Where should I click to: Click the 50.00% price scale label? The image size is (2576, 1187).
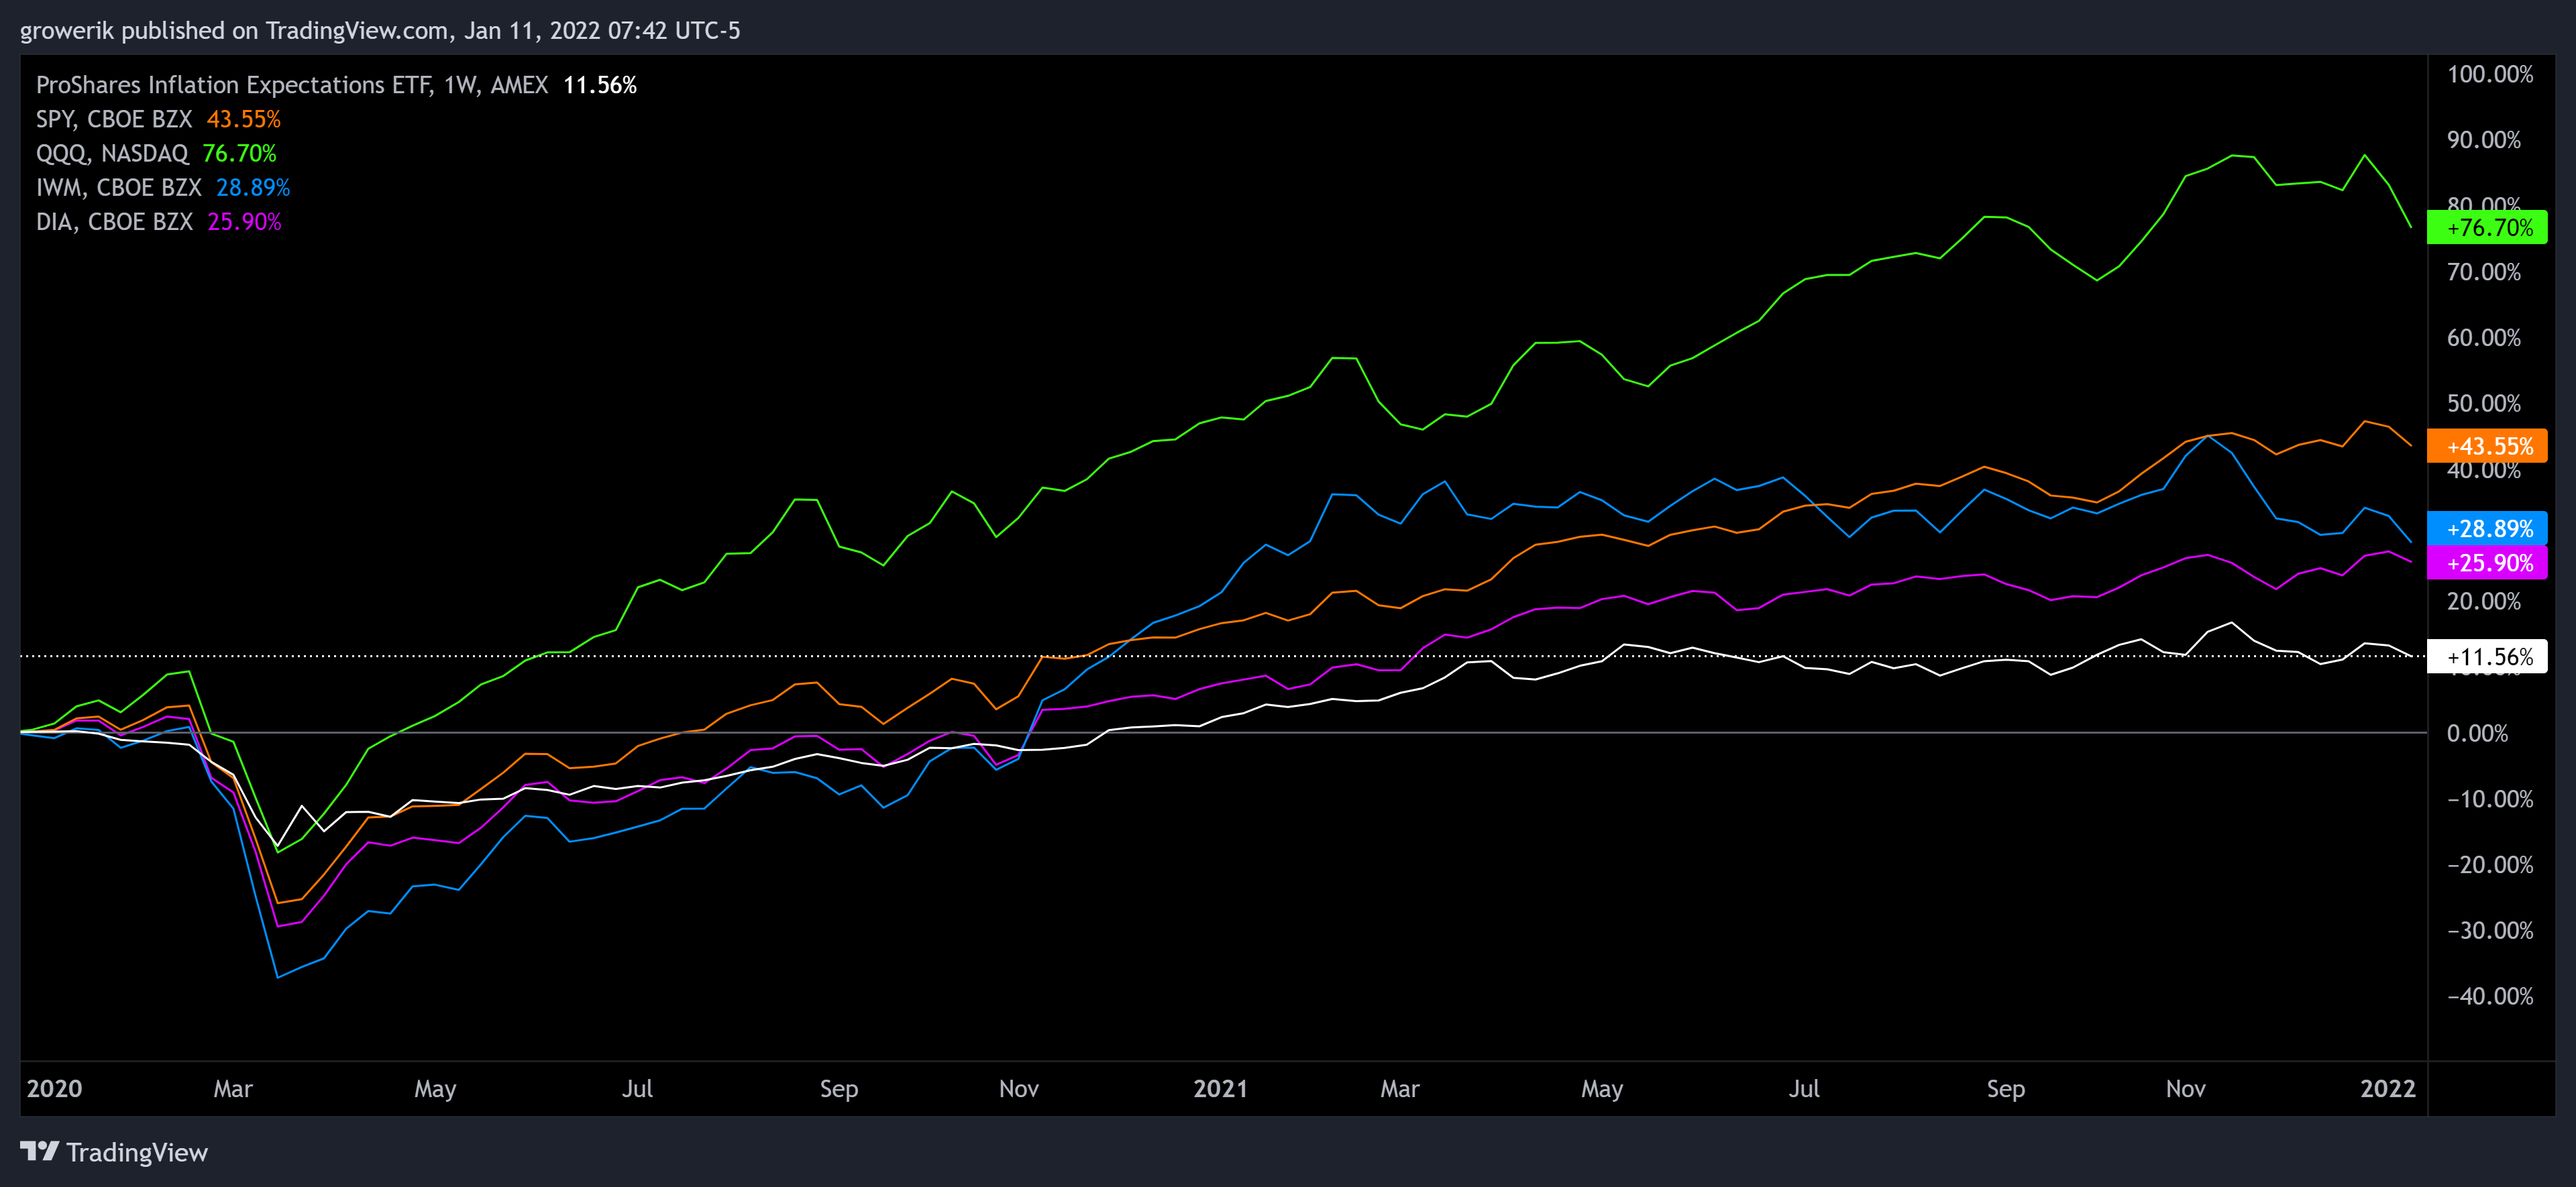(x=2484, y=404)
